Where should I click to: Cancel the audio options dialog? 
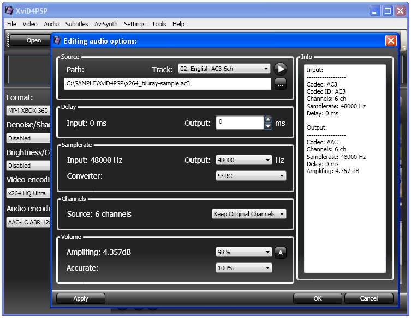tap(369, 298)
